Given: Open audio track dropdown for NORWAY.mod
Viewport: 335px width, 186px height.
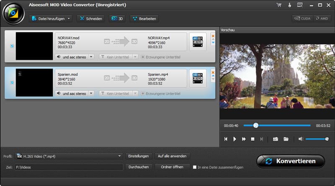Looking at the screenshot, I should pos(91,57).
